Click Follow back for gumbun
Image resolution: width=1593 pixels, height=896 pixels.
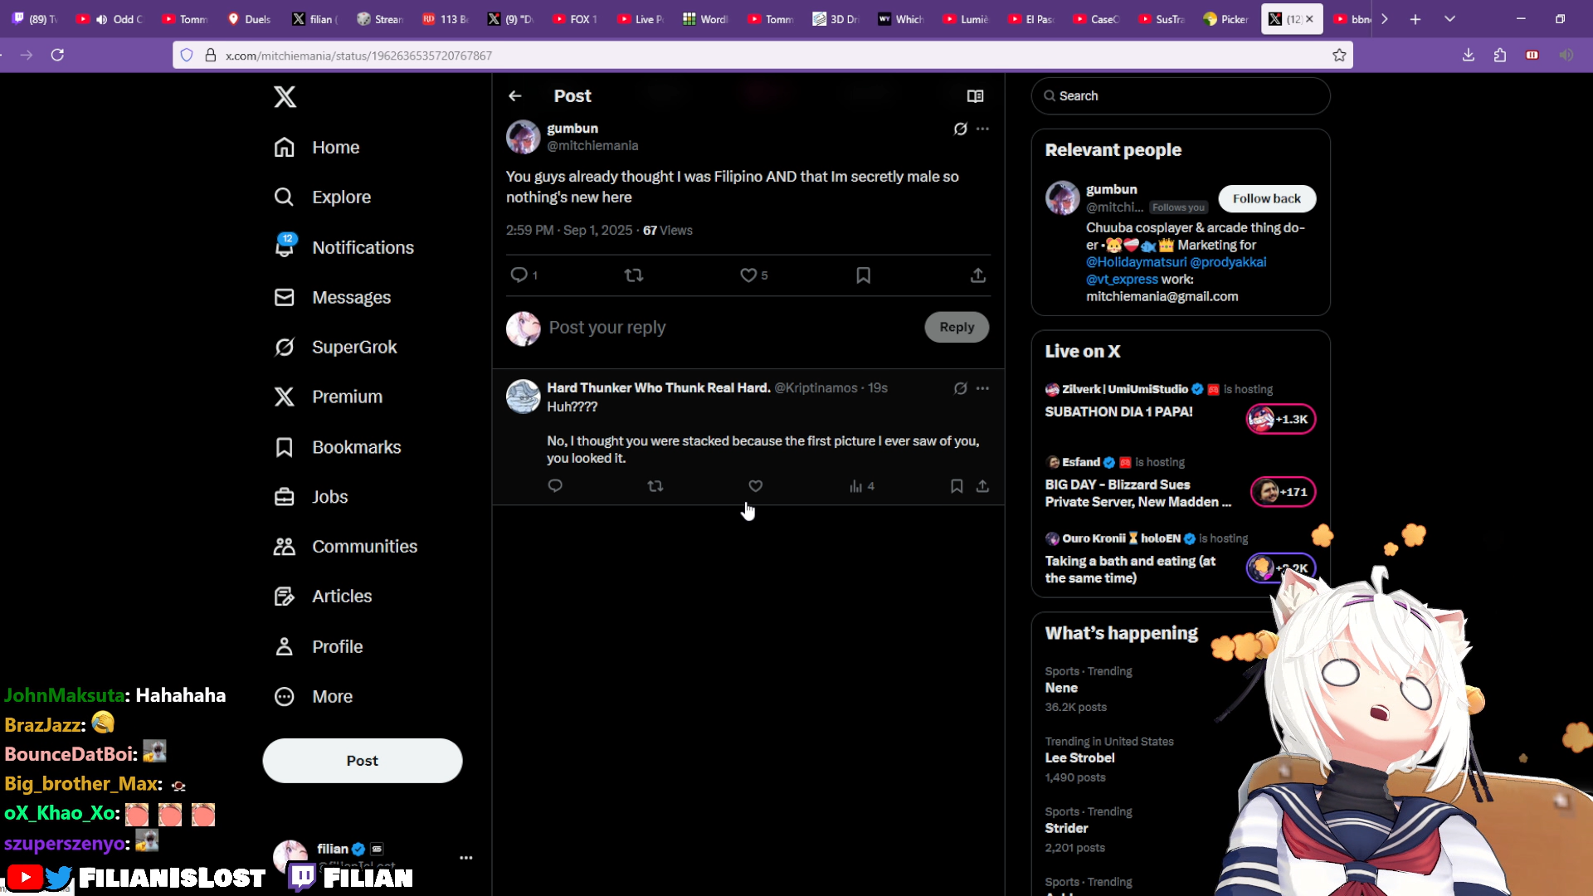[x=1266, y=199]
